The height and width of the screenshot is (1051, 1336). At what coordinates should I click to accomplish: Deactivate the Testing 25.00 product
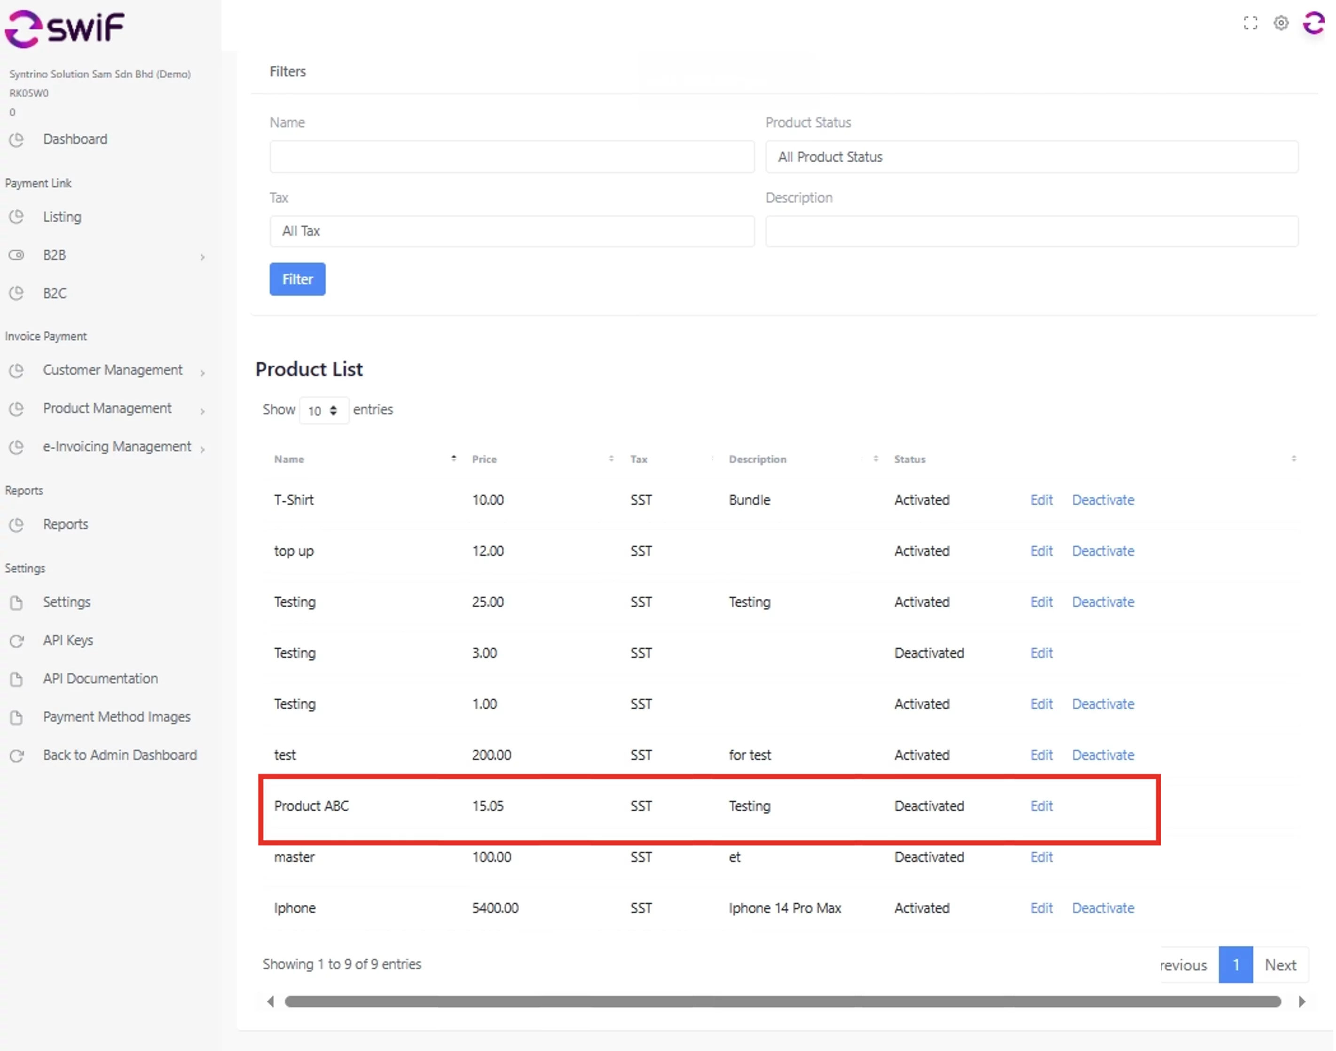click(x=1103, y=603)
